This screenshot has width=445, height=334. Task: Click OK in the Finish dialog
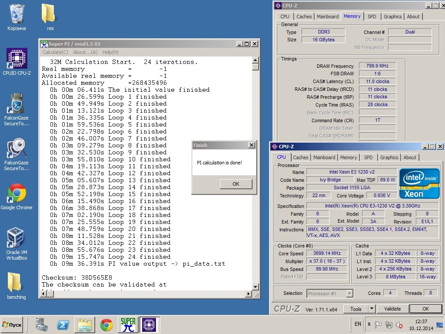[x=236, y=184]
